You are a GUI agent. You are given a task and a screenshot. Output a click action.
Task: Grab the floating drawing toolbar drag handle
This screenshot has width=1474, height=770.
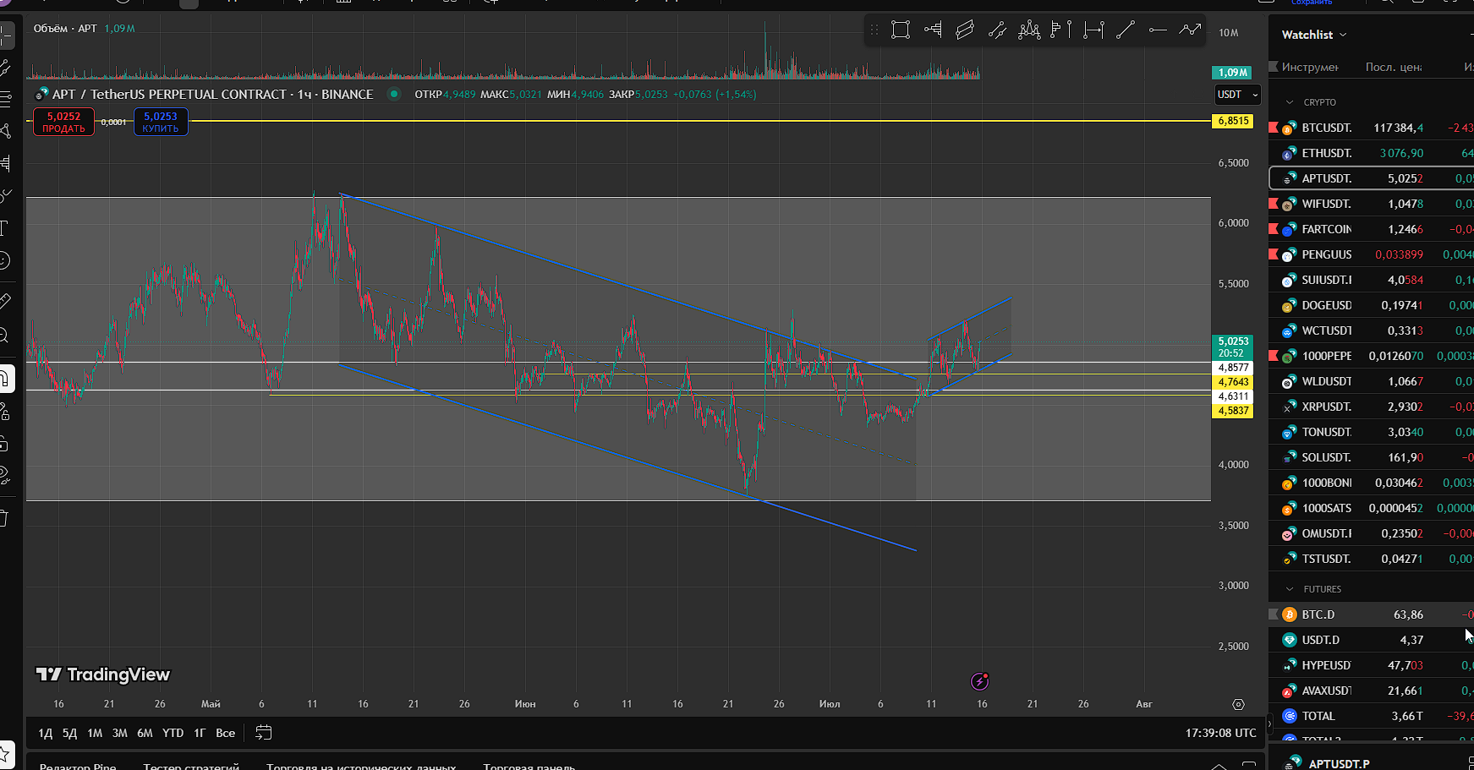874,30
